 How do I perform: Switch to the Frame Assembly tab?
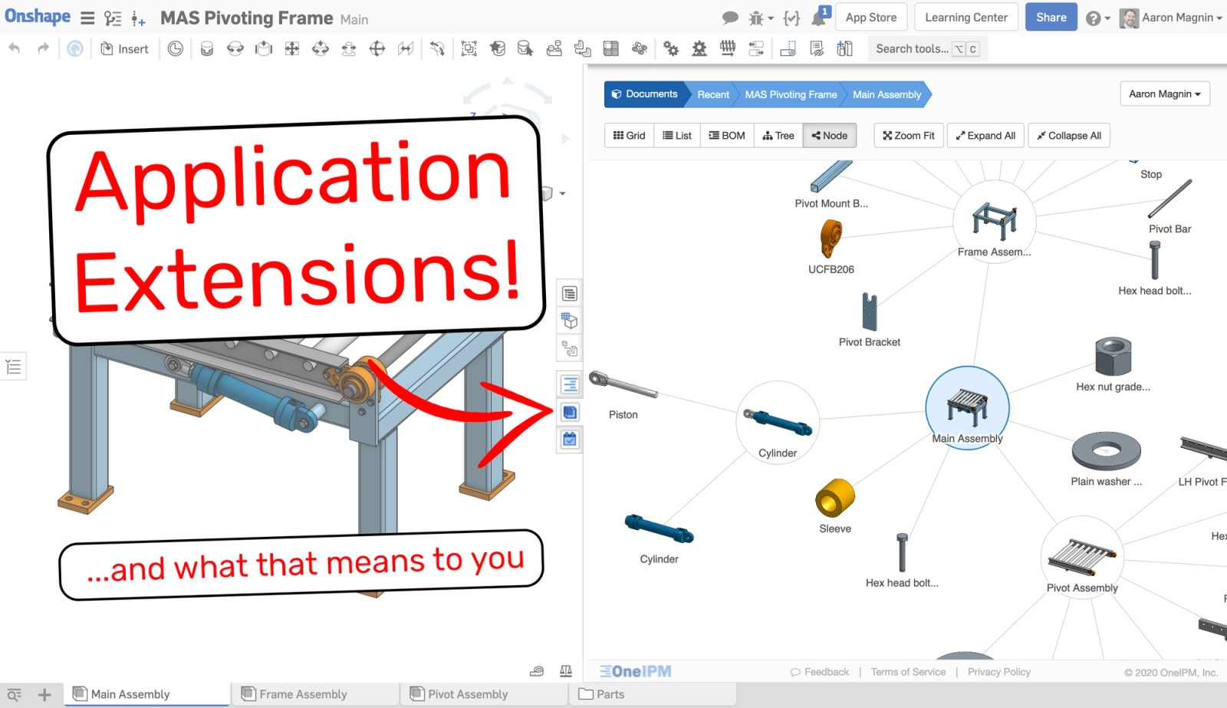(303, 694)
